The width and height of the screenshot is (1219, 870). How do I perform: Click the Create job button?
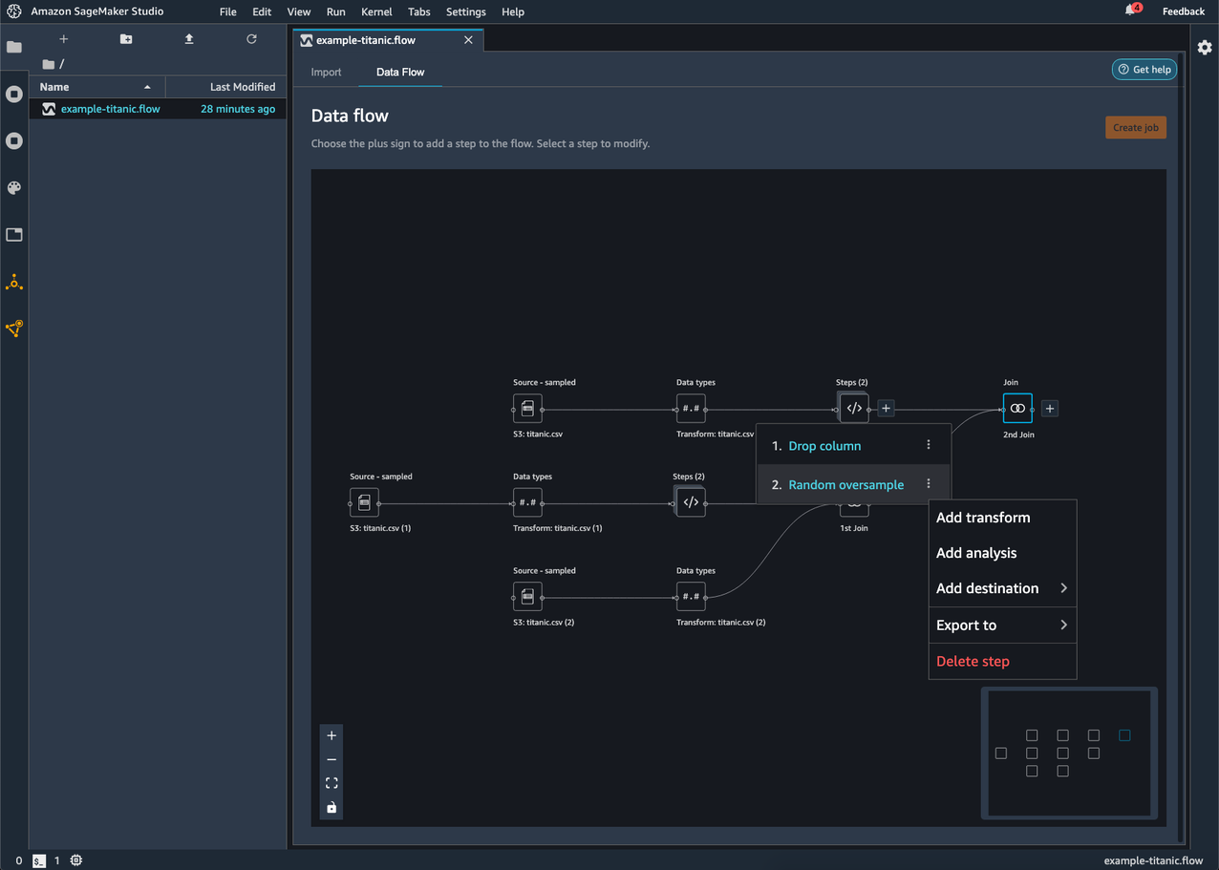click(x=1136, y=127)
